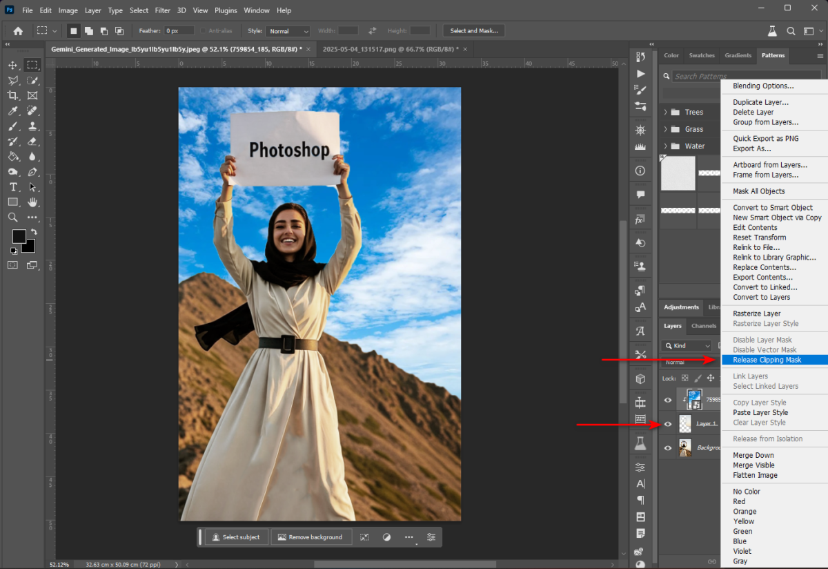Select the Pen tool
828x569 pixels.
[x=32, y=171]
